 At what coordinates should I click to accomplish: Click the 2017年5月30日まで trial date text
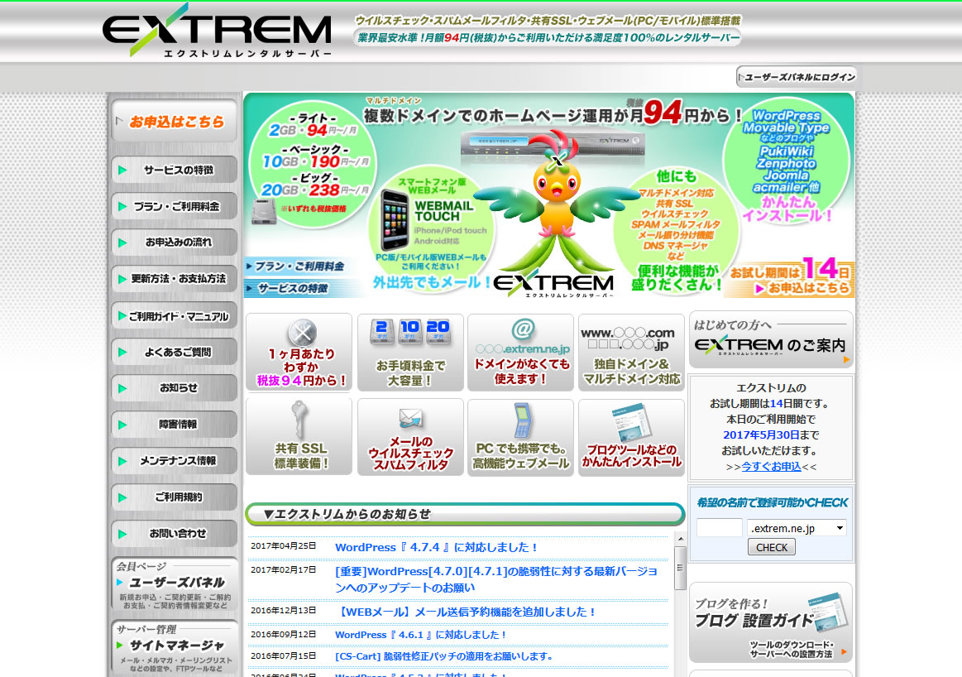click(x=771, y=435)
